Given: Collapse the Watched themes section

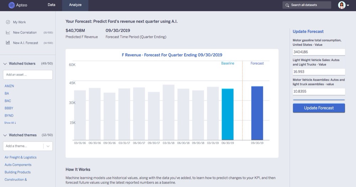Looking at the screenshot, I should tap(5, 135).
